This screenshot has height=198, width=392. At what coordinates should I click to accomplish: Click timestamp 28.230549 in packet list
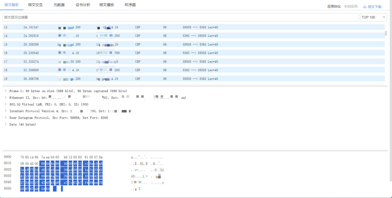coord(31,53)
